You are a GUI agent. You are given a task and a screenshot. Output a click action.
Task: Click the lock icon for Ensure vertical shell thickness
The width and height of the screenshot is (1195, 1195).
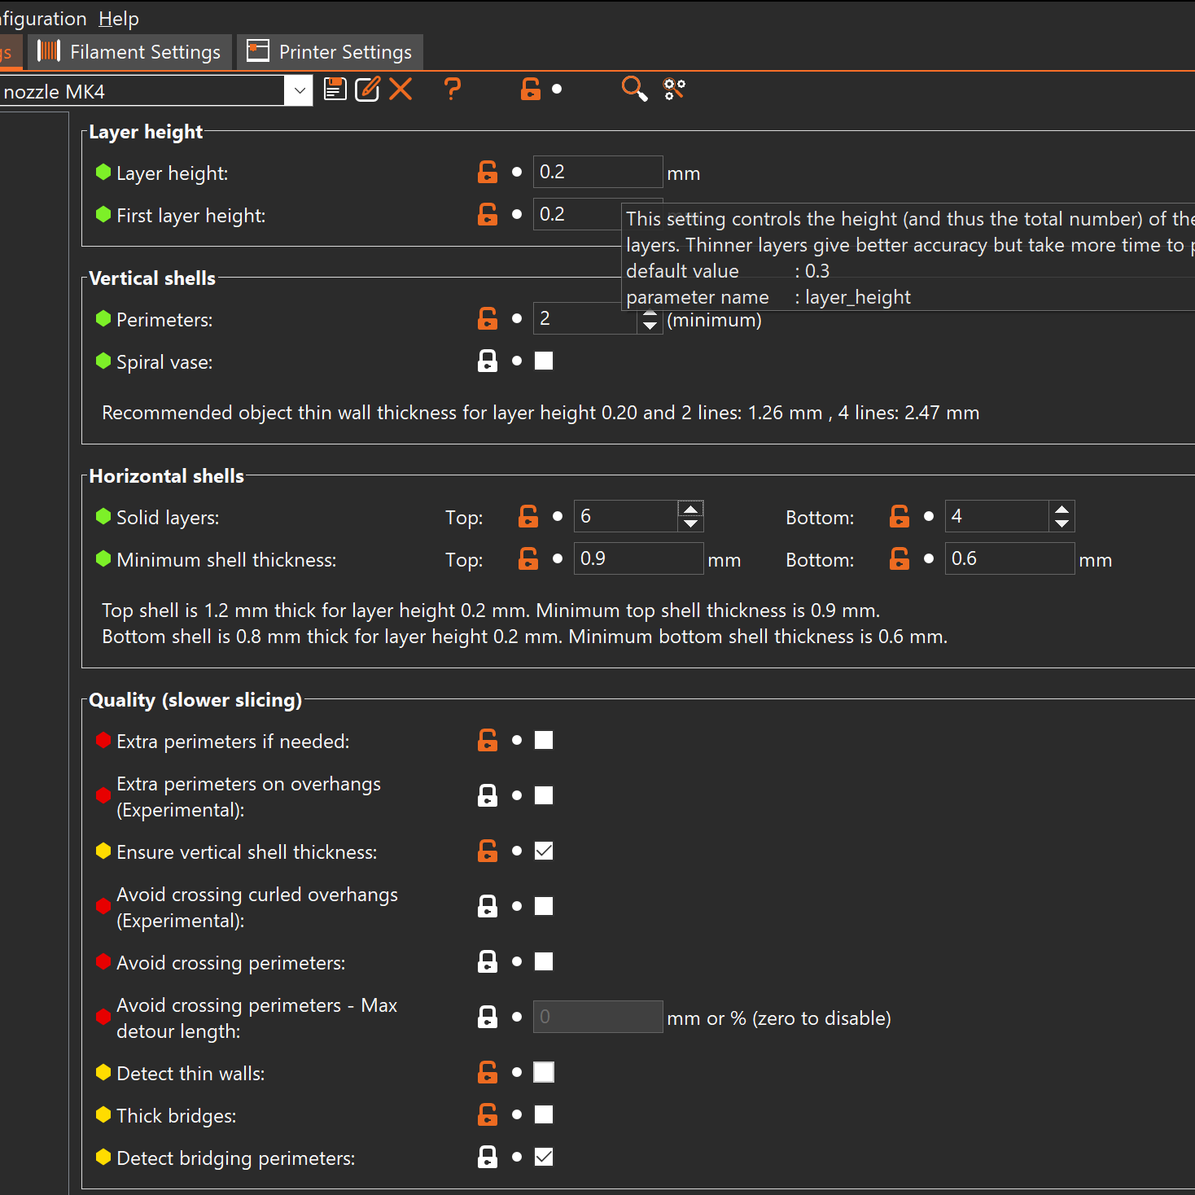point(488,851)
